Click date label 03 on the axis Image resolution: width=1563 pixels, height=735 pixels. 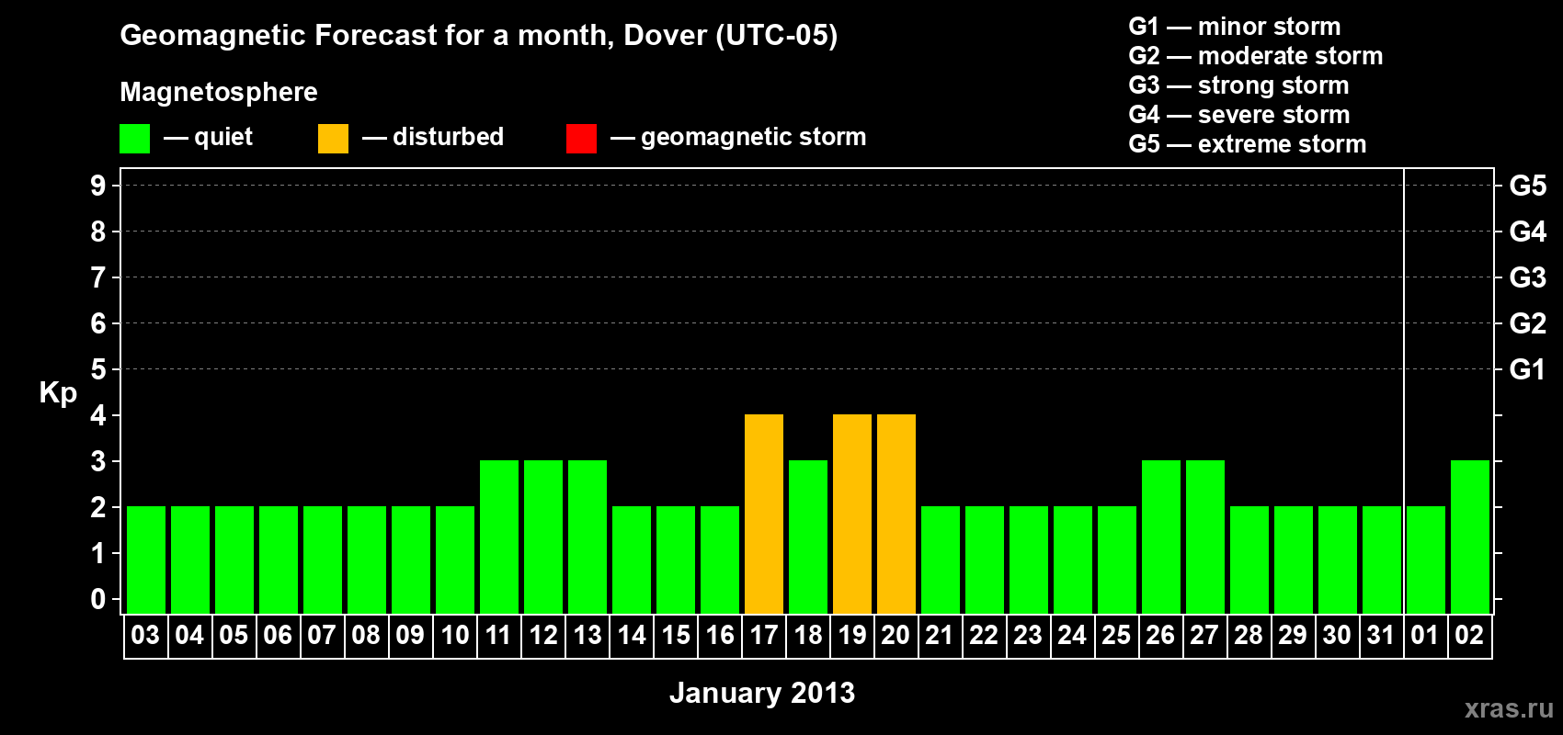click(145, 635)
